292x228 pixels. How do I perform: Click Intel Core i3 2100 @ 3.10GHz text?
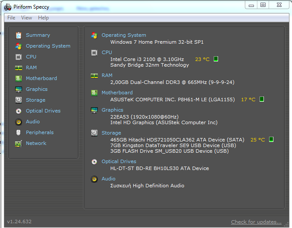point(147,59)
